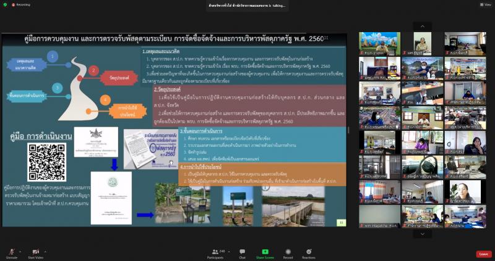The height and width of the screenshot is (261, 495).
Task: Click the divider handle between shared screen and gallery
Action: (348, 130)
